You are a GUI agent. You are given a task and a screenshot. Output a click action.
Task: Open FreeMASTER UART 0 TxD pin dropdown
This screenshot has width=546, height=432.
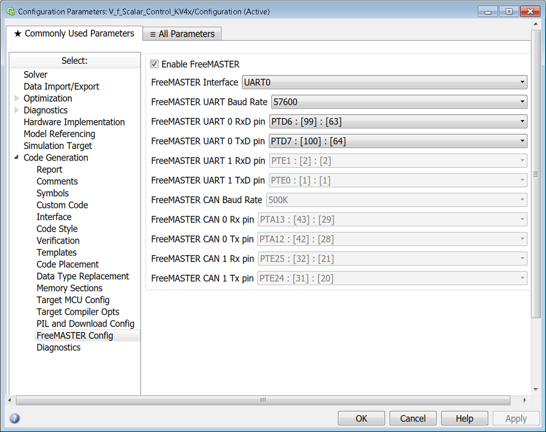398,141
